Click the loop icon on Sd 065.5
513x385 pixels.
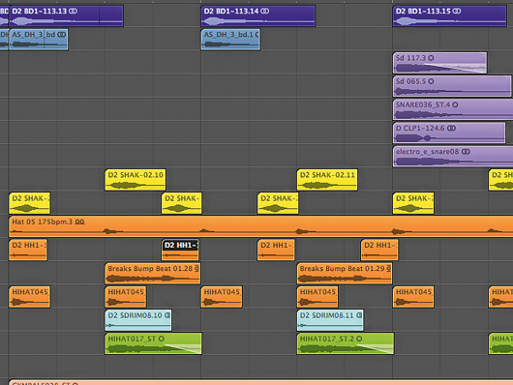[431, 81]
